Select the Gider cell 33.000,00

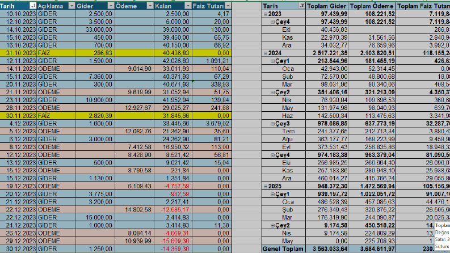pyautogui.click(x=95, y=29)
